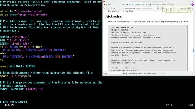195x109 pixels.
Task: Click '# System wide aliases and functions.' line
Action: (x=127, y=42)
